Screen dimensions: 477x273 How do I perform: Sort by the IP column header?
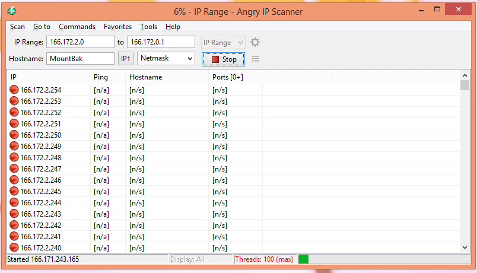click(x=49, y=77)
